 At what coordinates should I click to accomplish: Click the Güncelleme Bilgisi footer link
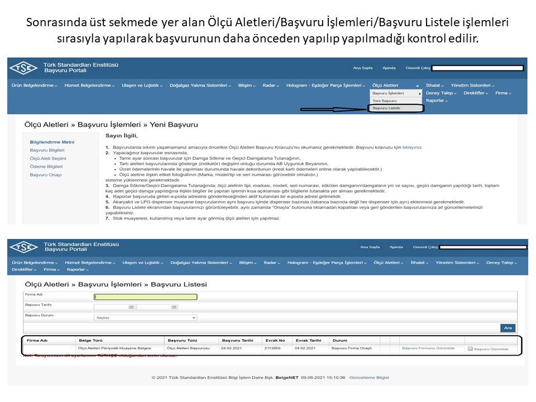click(369, 377)
